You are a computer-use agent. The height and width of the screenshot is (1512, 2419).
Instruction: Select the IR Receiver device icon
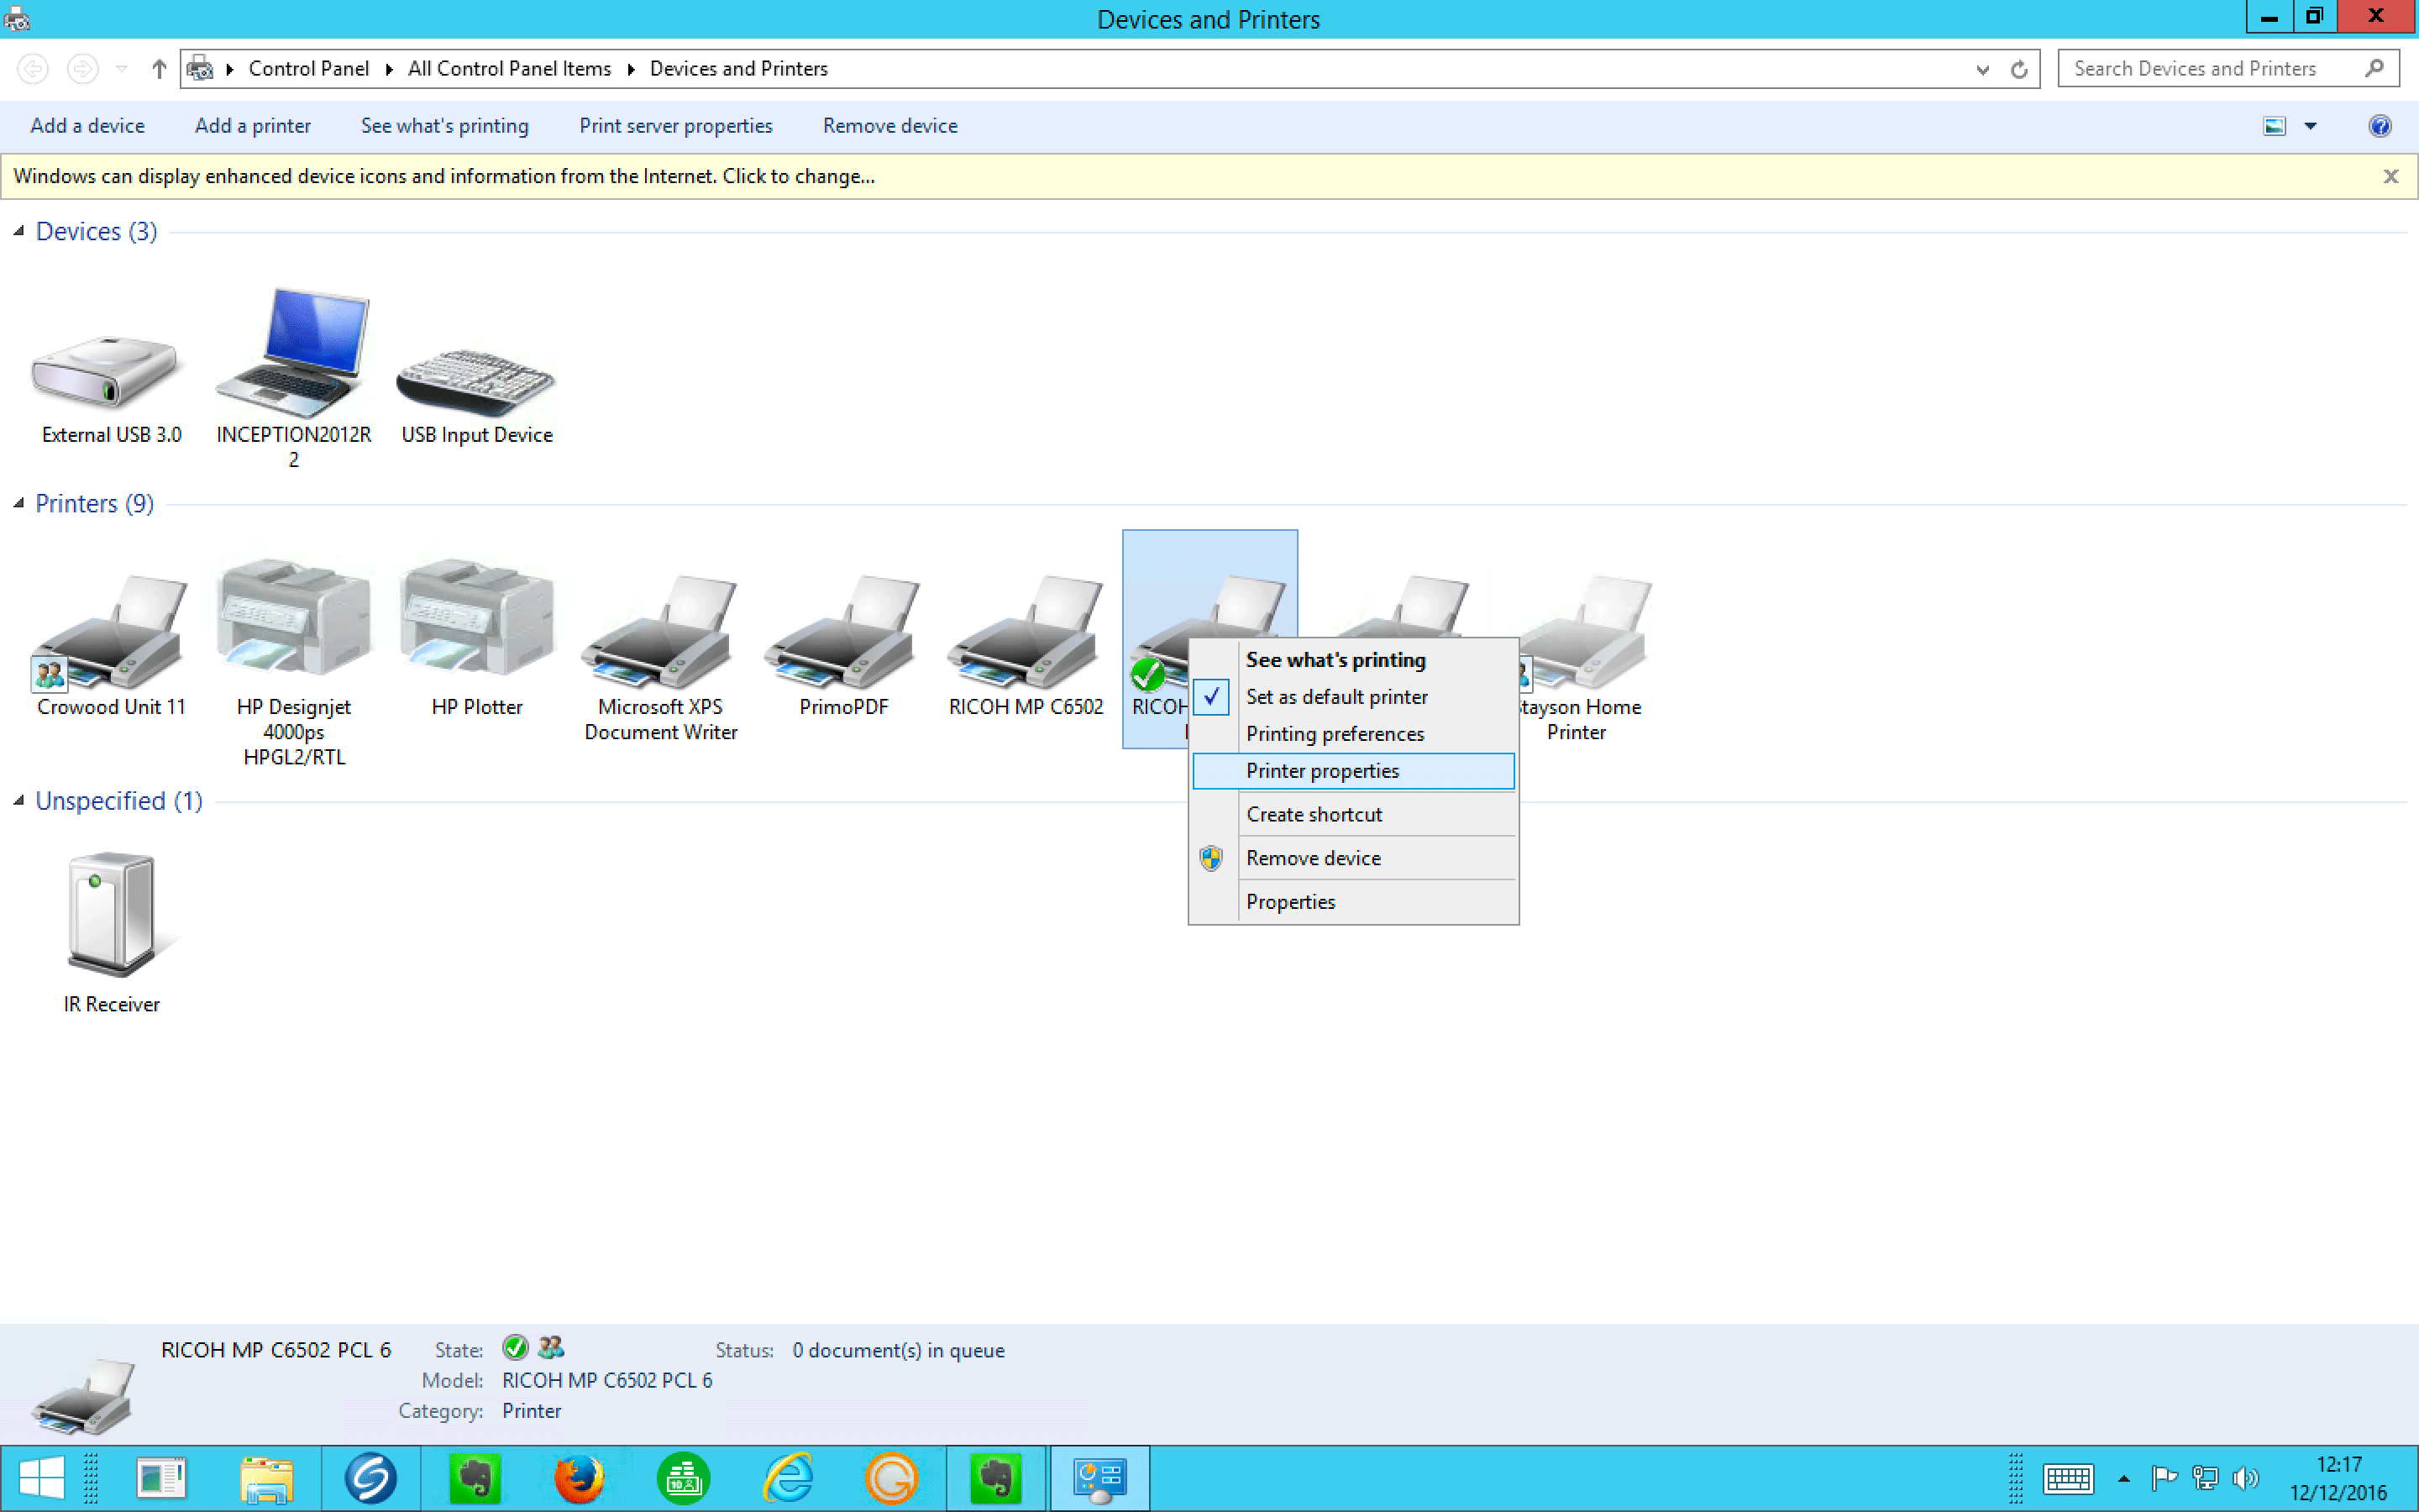click(111, 913)
